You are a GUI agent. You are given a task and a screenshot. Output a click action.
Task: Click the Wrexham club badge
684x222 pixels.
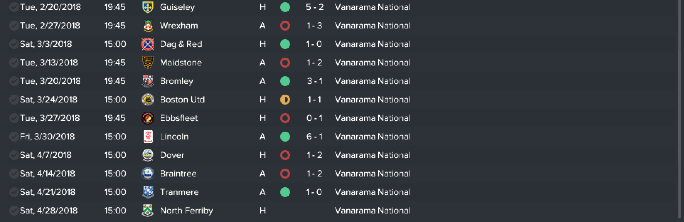148,26
